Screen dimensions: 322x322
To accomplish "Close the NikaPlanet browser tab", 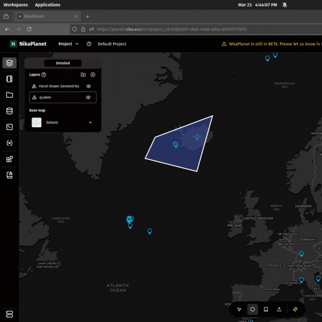I will click(76, 16).
